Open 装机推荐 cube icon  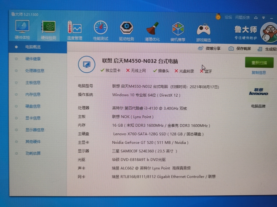click(x=178, y=32)
